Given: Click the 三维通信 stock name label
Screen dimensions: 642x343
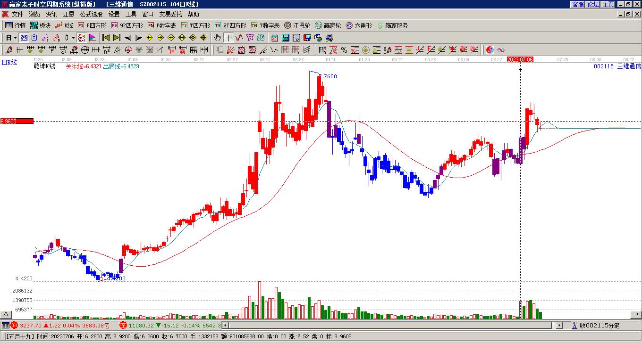Looking at the screenshot, I should coord(629,66).
